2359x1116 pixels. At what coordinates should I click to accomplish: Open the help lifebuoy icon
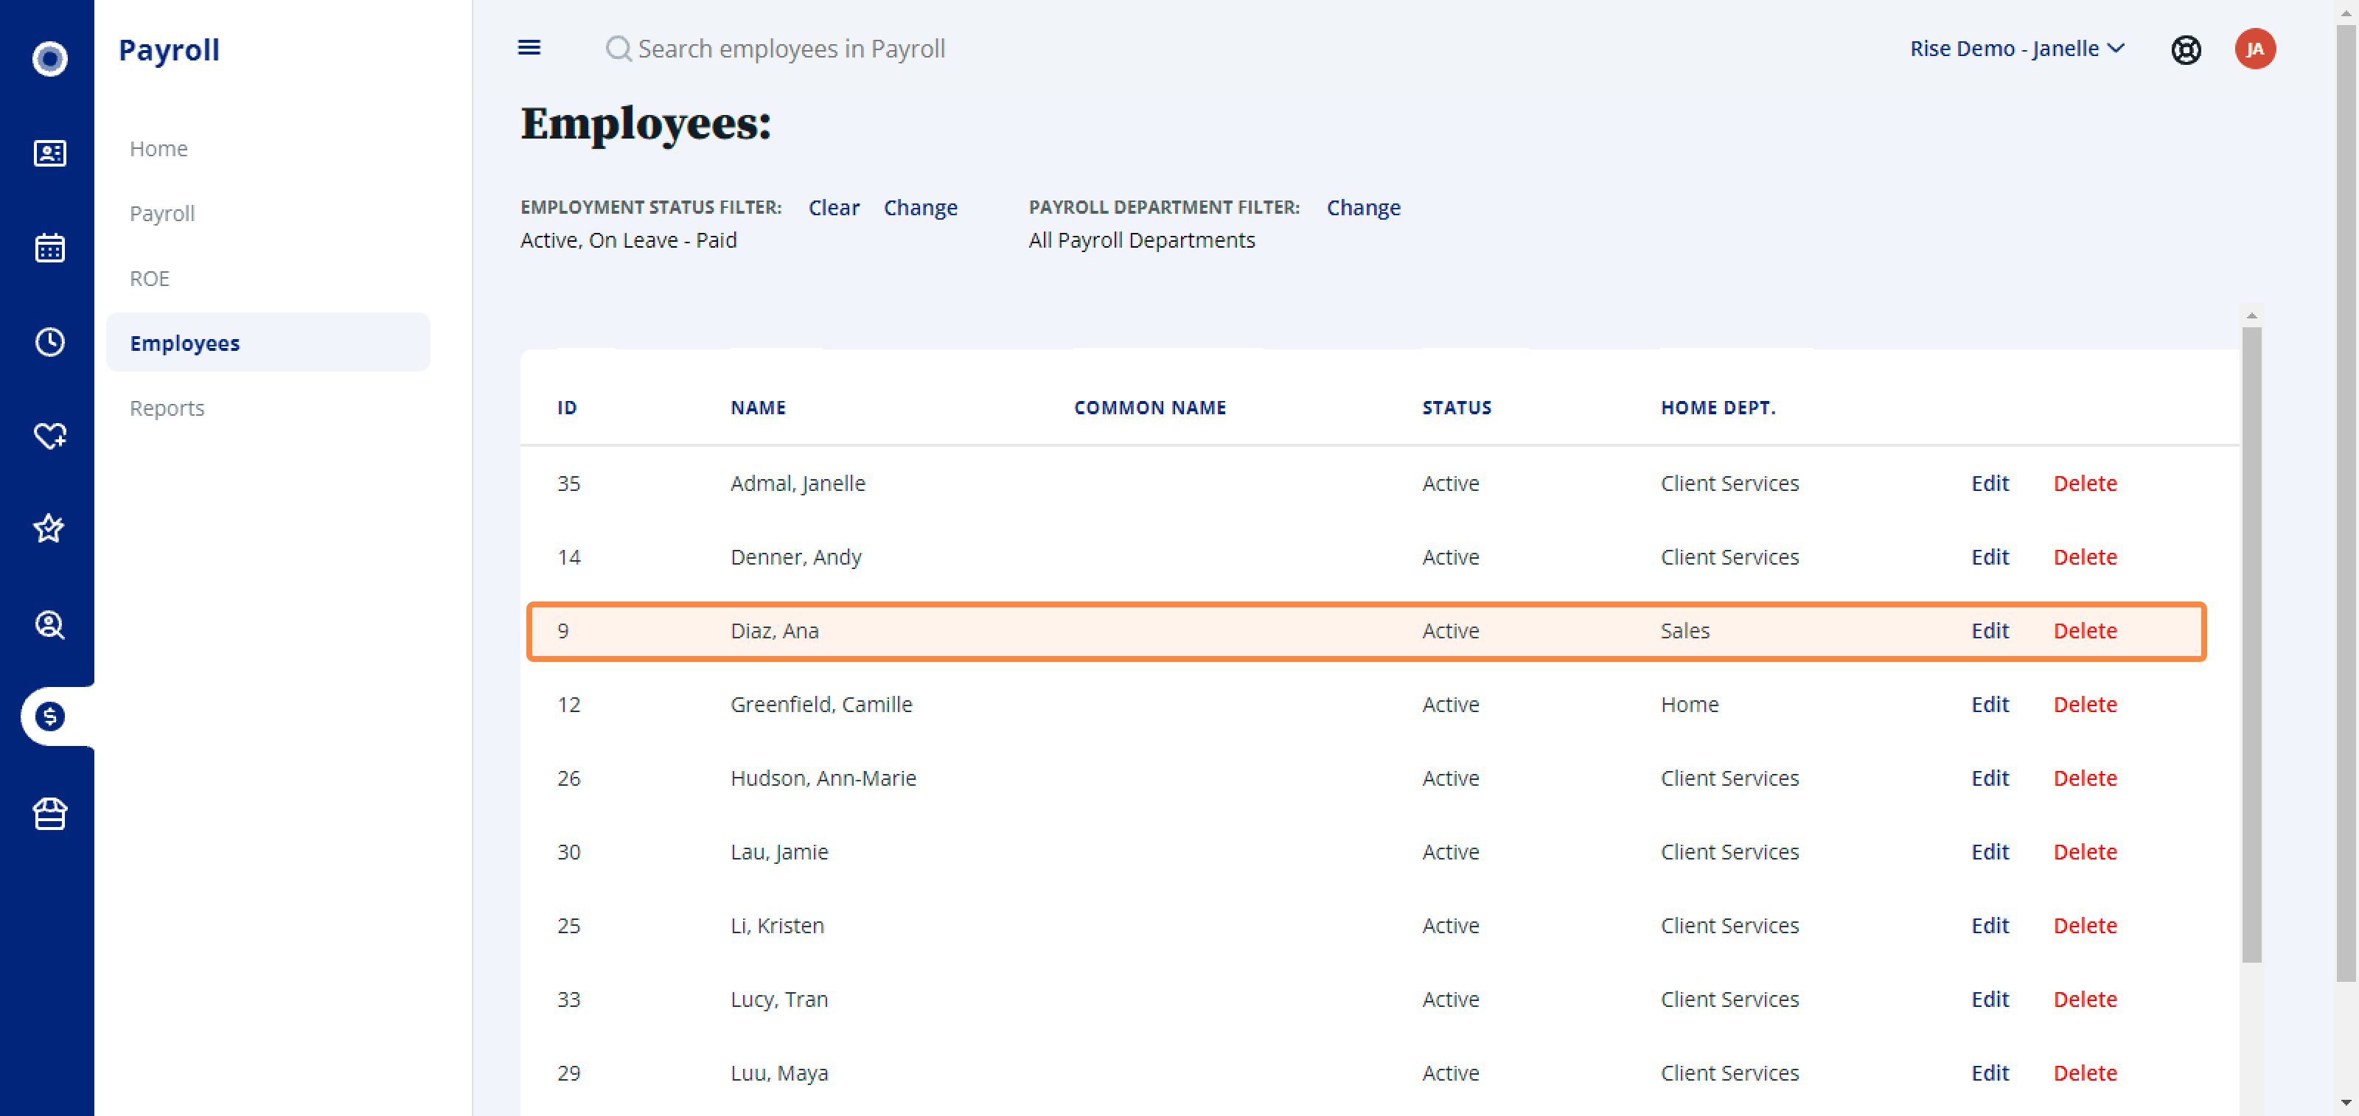point(2186,49)
